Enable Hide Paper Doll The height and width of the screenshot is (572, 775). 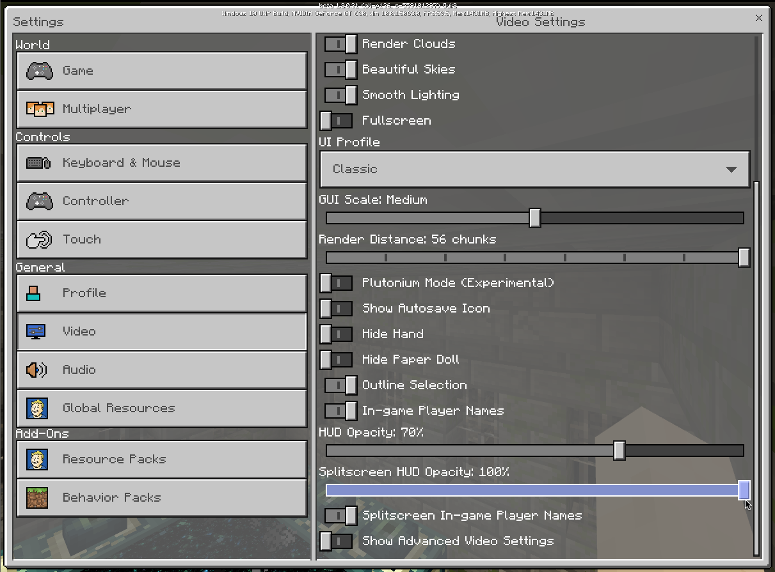(x=336, y=360)
